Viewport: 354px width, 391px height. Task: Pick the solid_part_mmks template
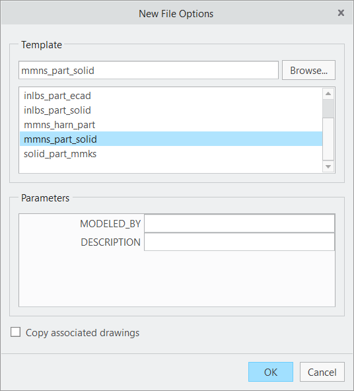[x=171, y=154]
